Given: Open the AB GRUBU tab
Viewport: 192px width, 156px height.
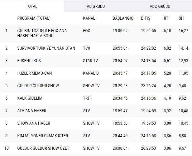Looking at the screenshot, I should click(x=96, y=6).
